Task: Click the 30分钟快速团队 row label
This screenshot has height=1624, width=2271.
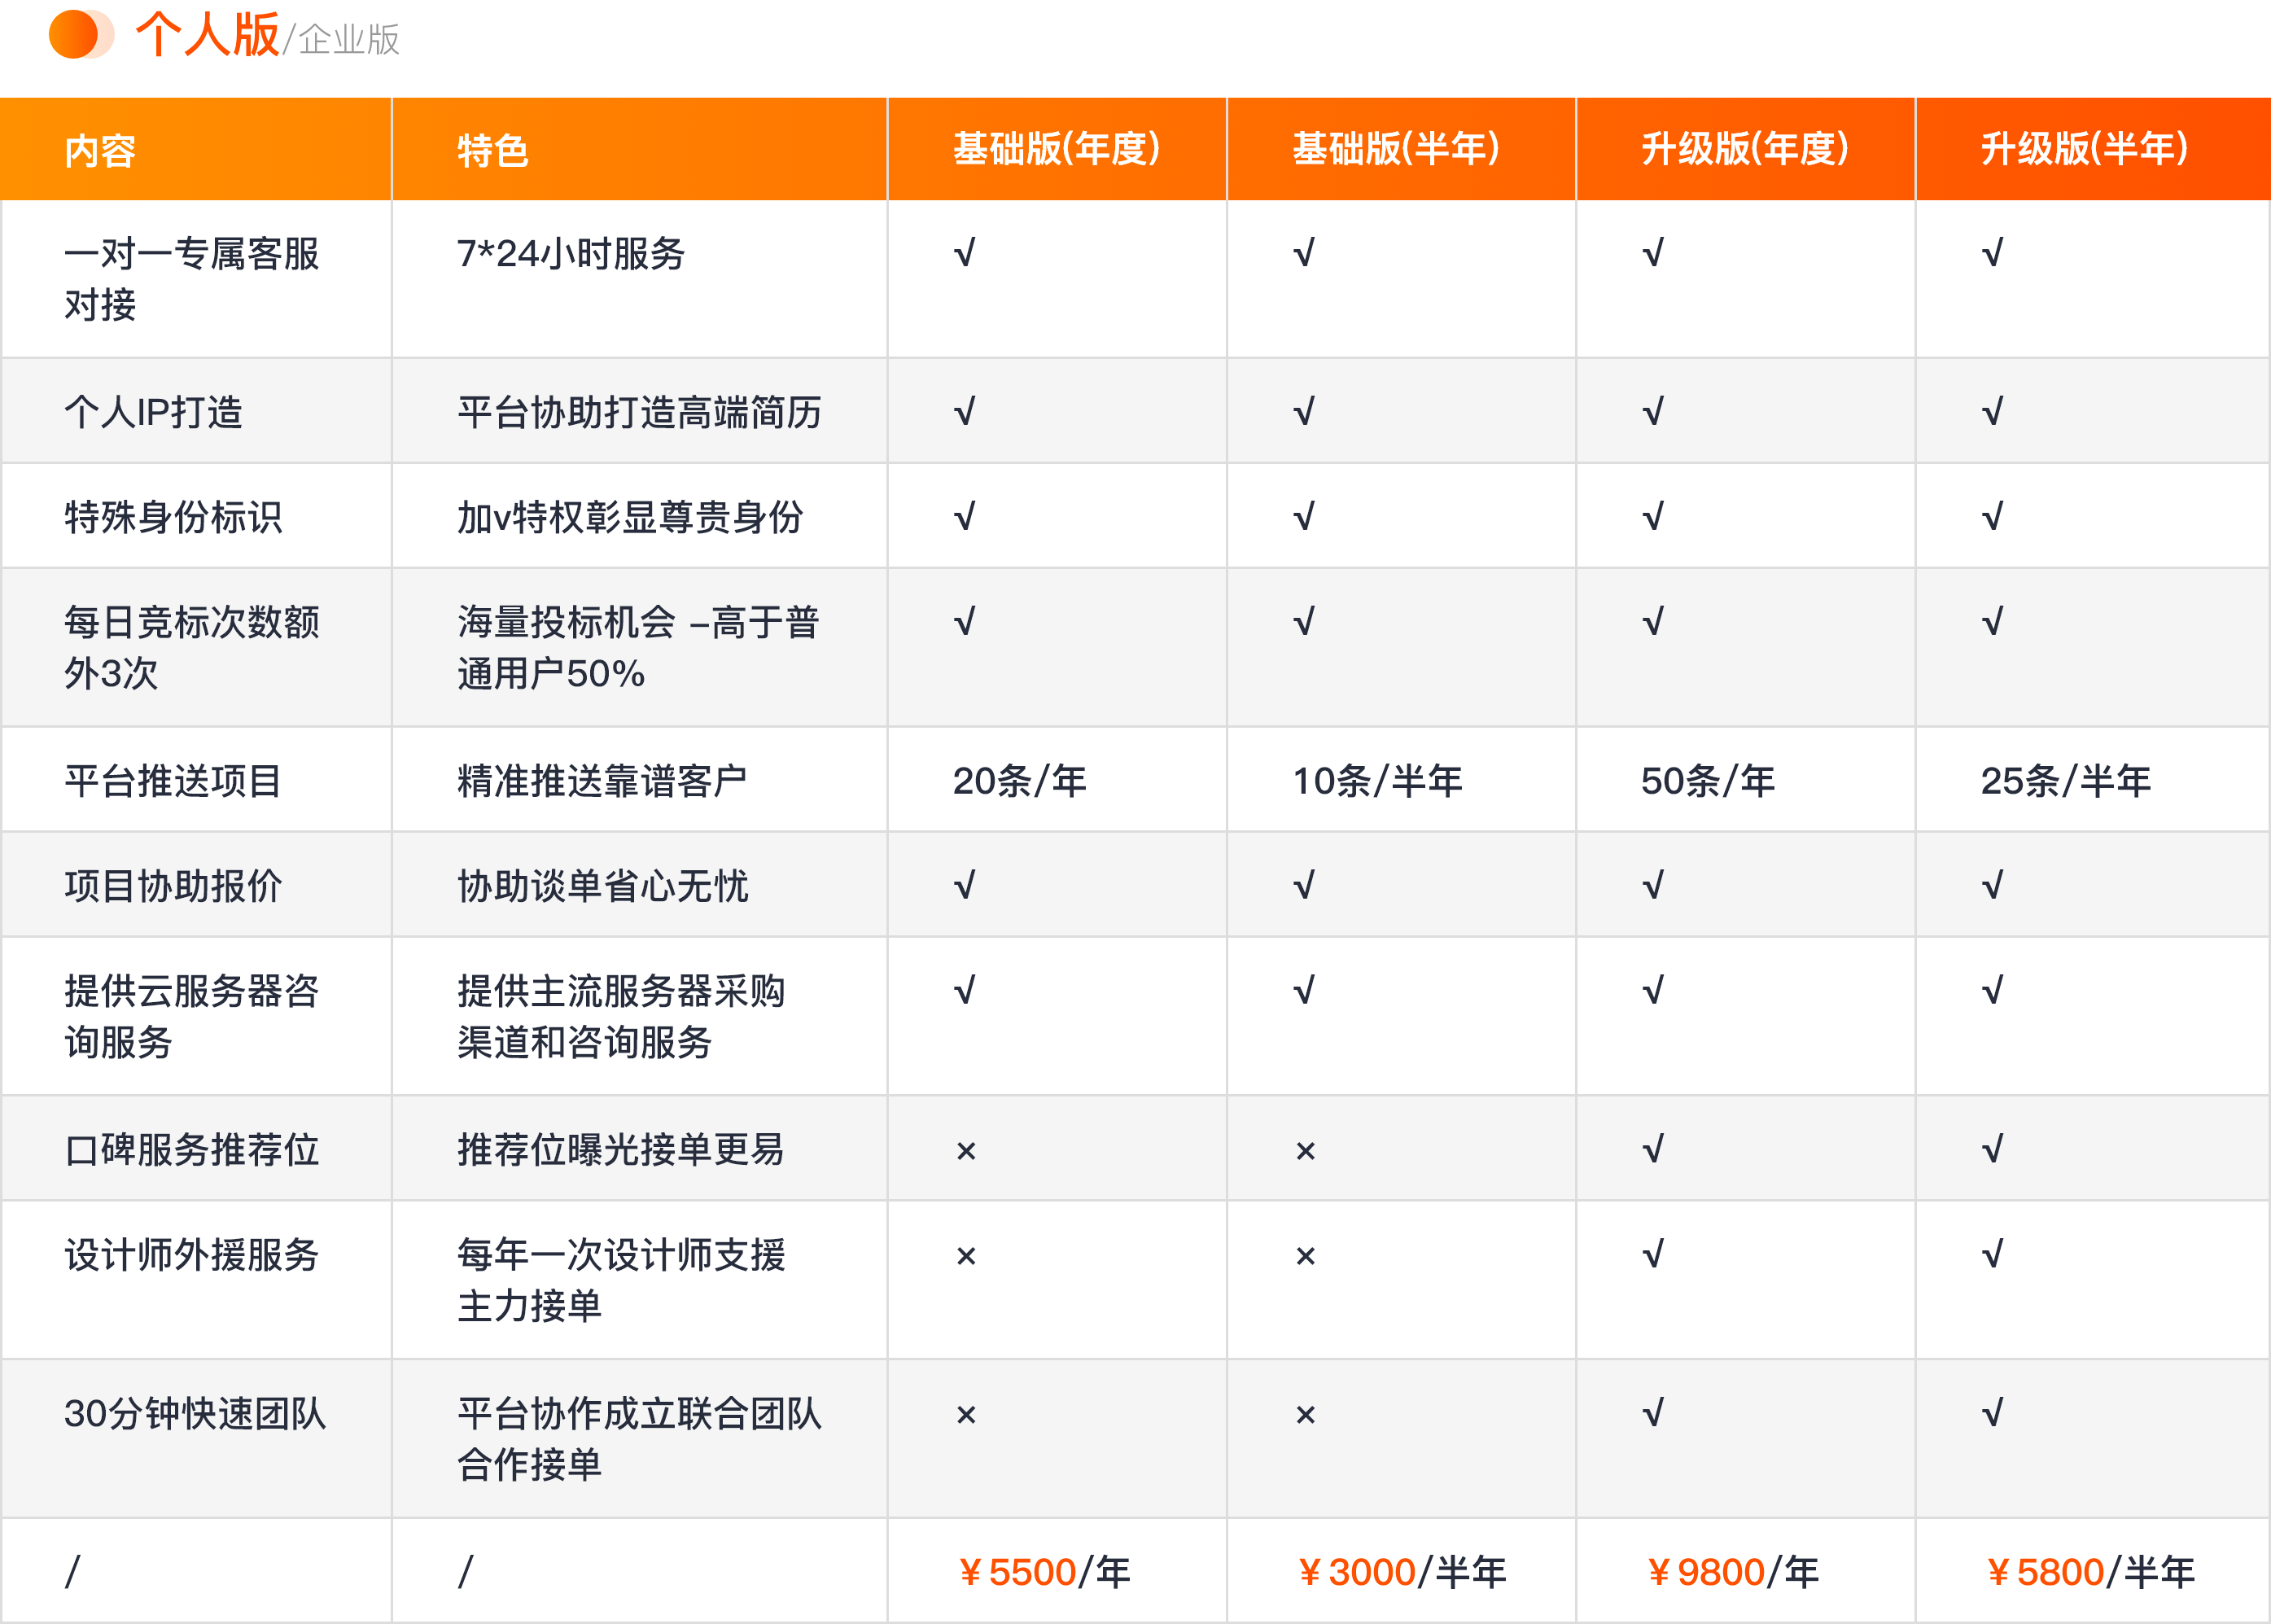Action: click(x=195, y=1414)
